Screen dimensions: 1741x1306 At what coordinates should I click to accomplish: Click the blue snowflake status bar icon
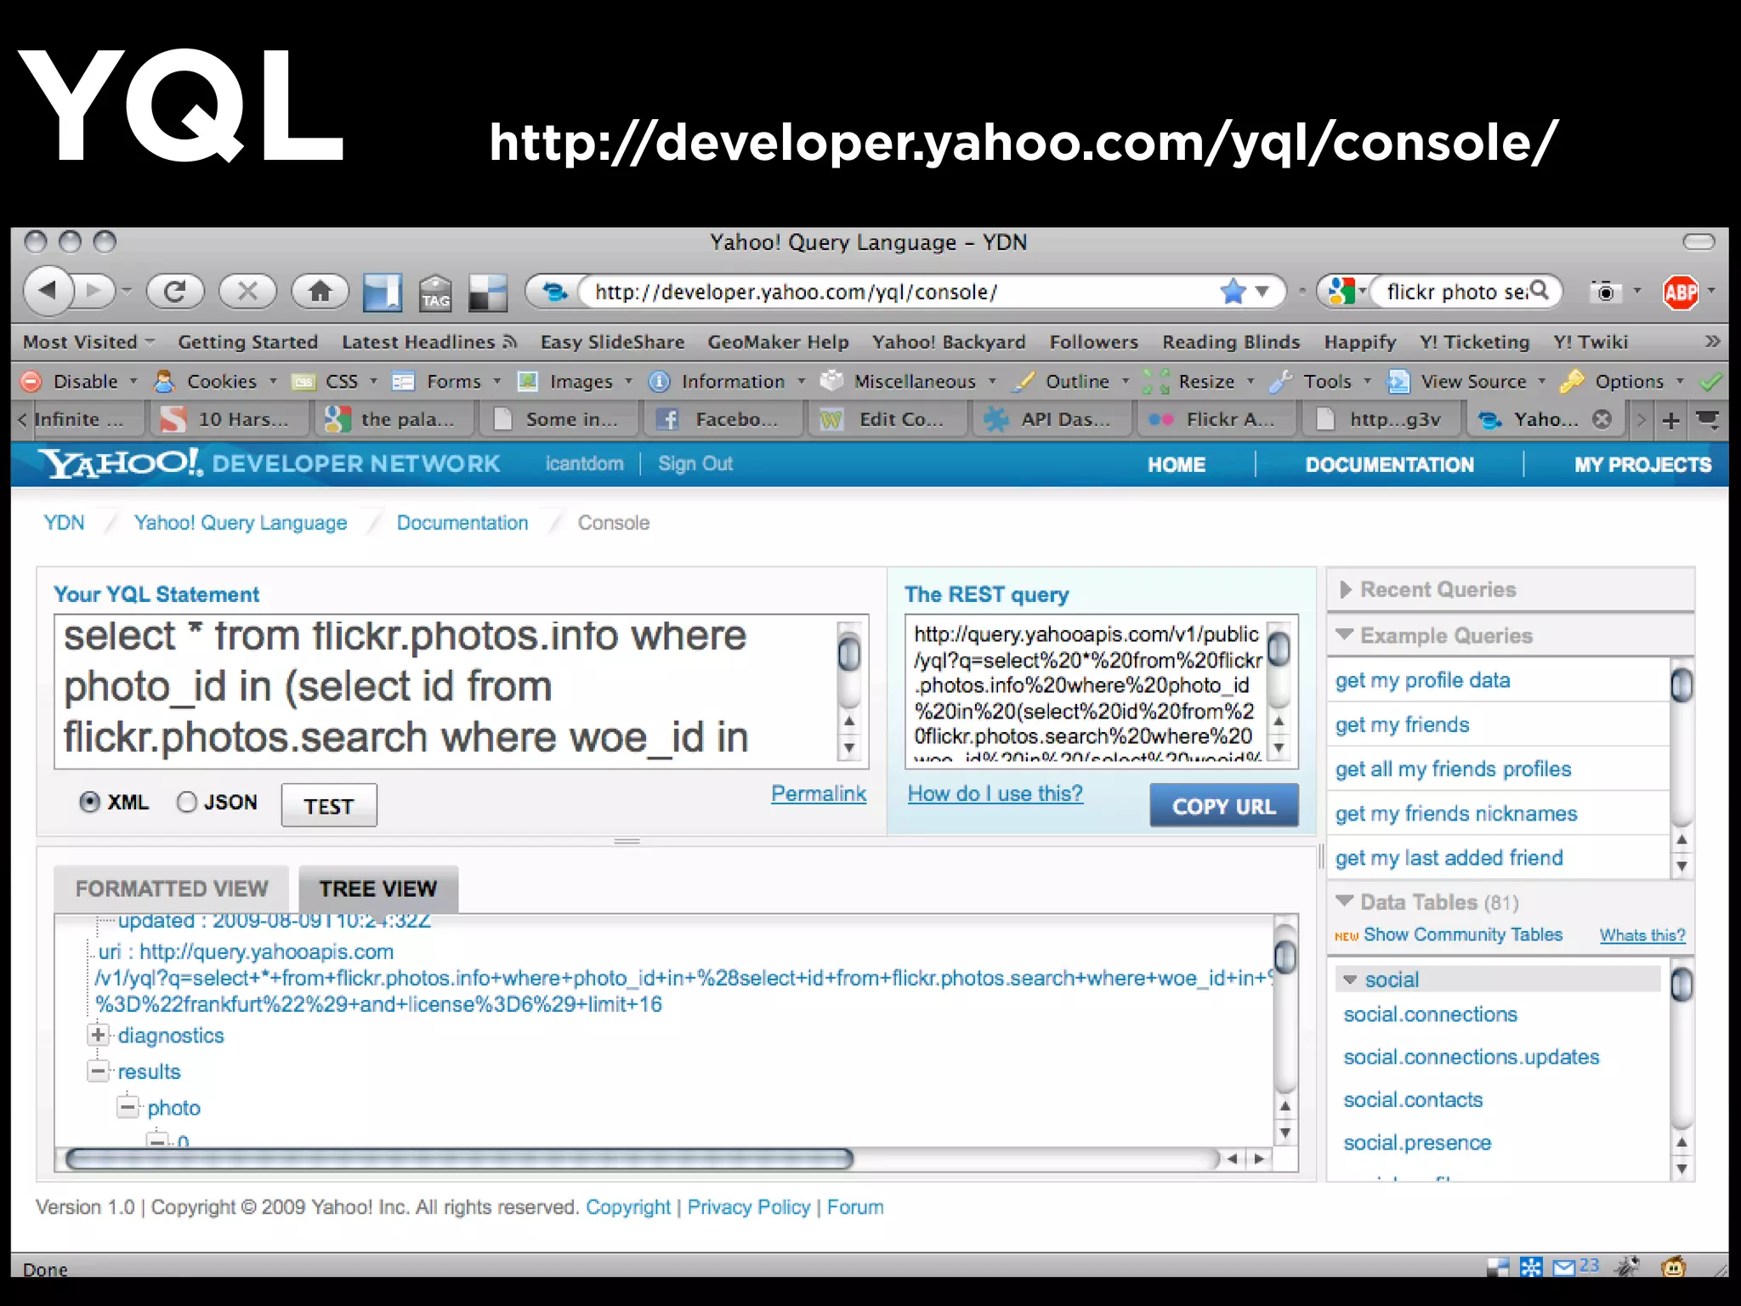click(1531, 1268)
